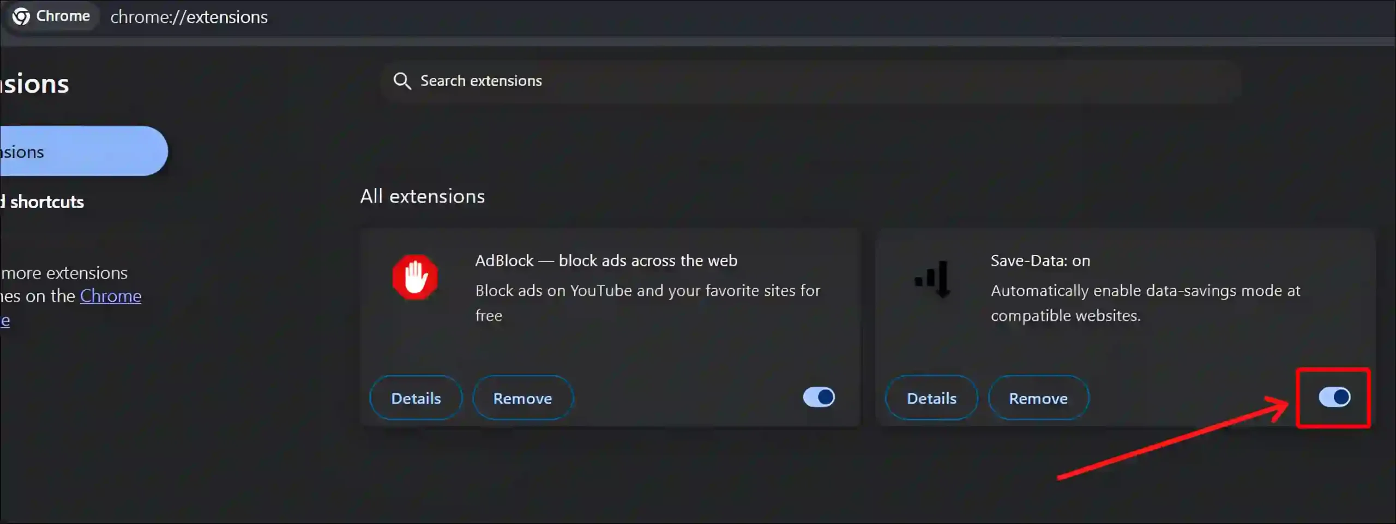Open Details for AdBlock
The image size is (1396, 524).
tap(416, 398)
